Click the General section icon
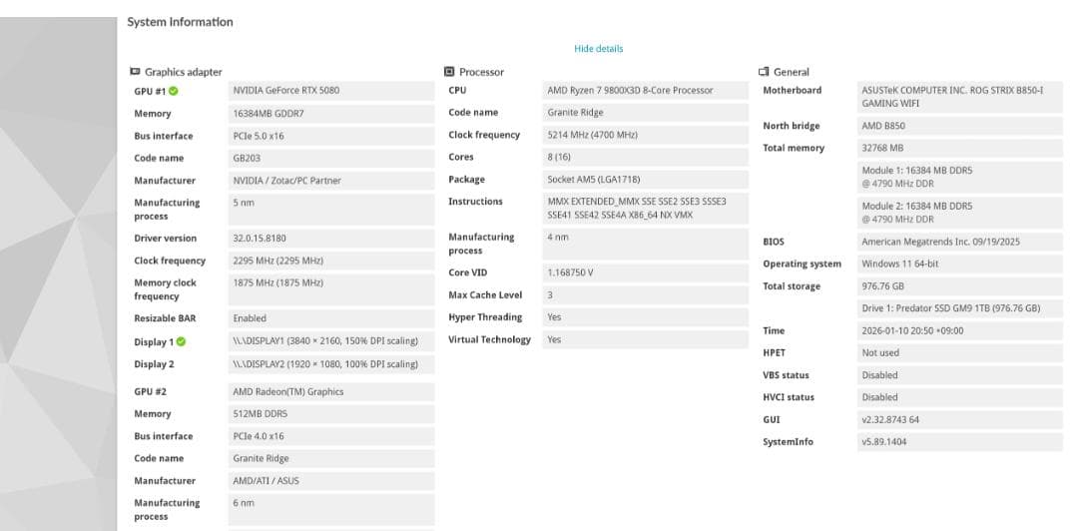The image size is (1078, 531). (764, 72)
